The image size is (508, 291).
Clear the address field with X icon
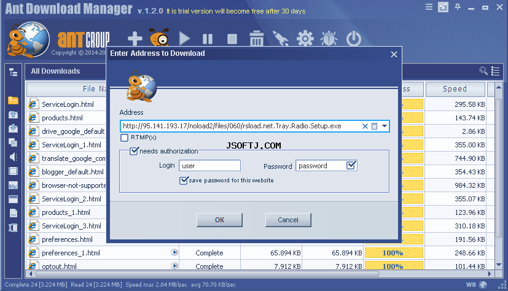[365, 126]
